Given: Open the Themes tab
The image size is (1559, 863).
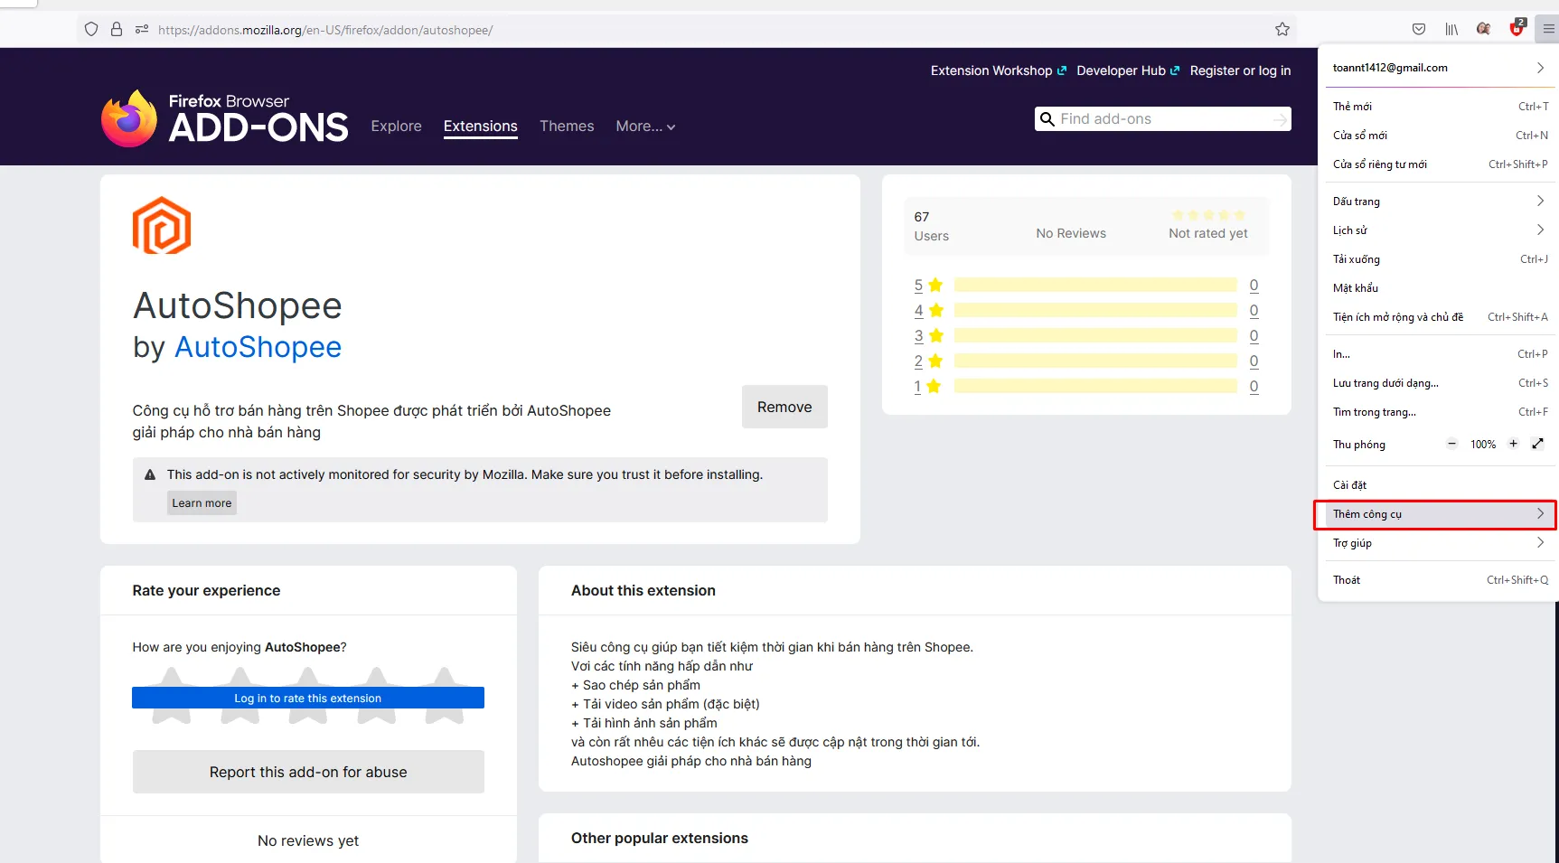Looking at the screenshot, I should pyautogui.click(x=567, y=127).
